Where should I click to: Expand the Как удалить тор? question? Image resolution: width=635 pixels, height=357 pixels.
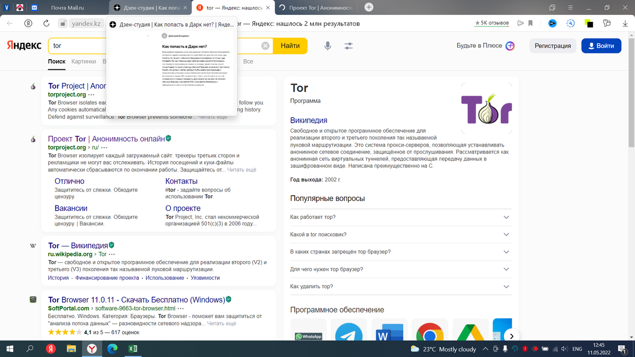[x=401, y=286]
